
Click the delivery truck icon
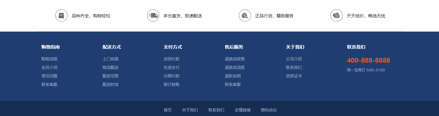153,15
